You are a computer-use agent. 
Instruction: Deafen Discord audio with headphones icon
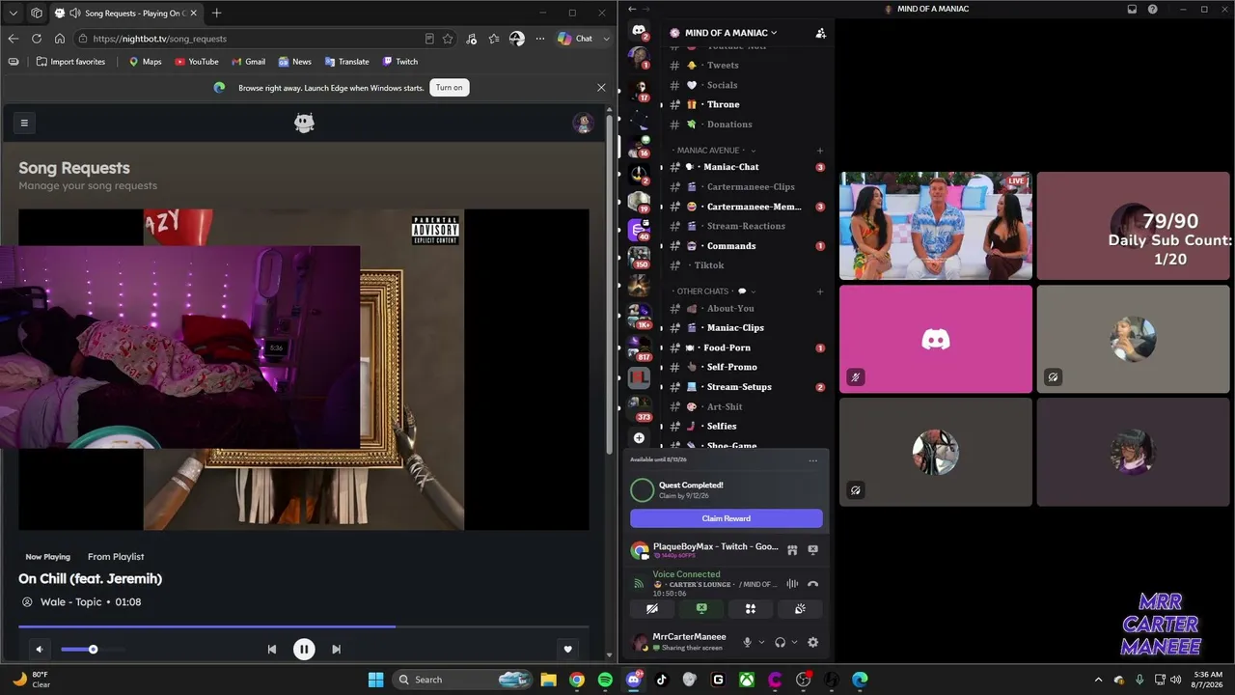(781, 643)
